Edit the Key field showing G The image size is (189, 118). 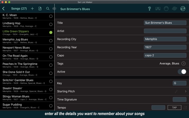point(180,83)
